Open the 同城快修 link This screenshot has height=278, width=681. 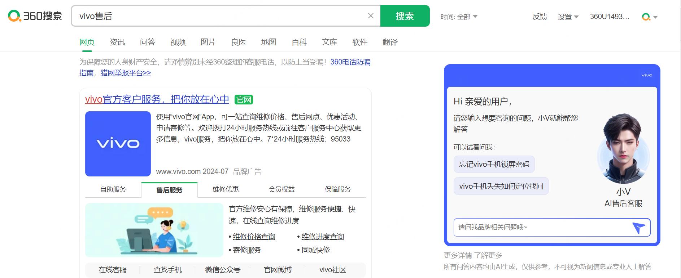pyautogui.click(x=316, y=250)
